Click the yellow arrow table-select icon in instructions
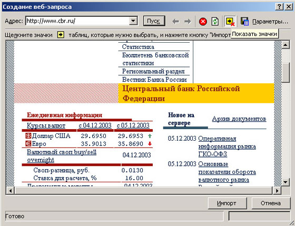Image resolution: width=295 pixels, height=226 pixels. point(61,35)
